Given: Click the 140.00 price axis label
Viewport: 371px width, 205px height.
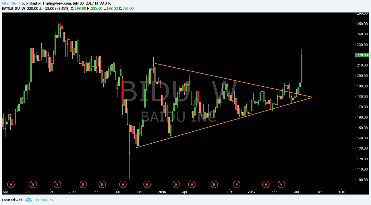Looking at the screenshot, I should pos(362,138).
